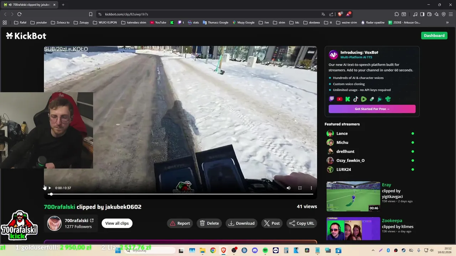Open Chrome from taskbar
The height and width of the screenshot is (256, 456).
(x=213, y=250)
